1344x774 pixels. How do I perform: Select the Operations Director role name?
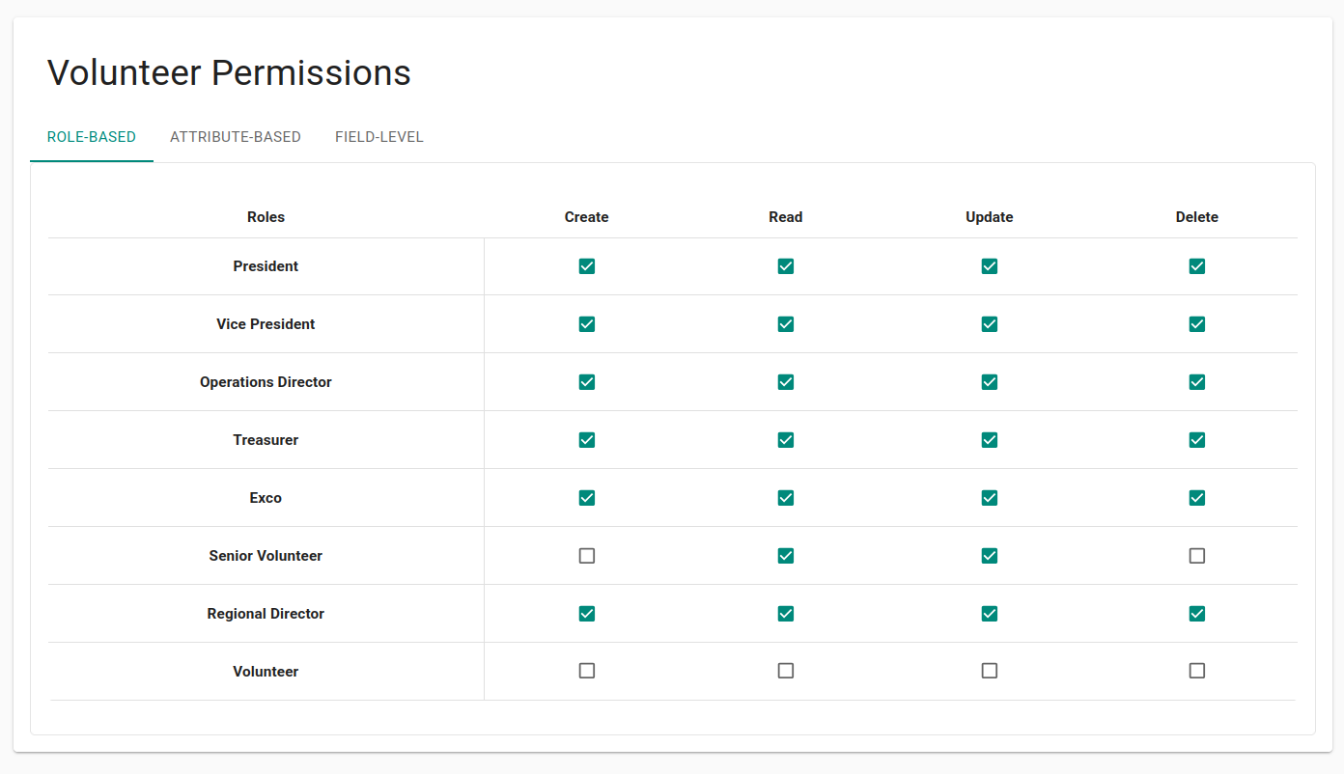266,382
